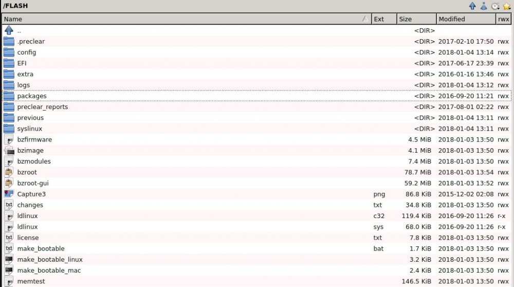
Task: Click the make_bootable_linux script icon
Action: [9, 259]
